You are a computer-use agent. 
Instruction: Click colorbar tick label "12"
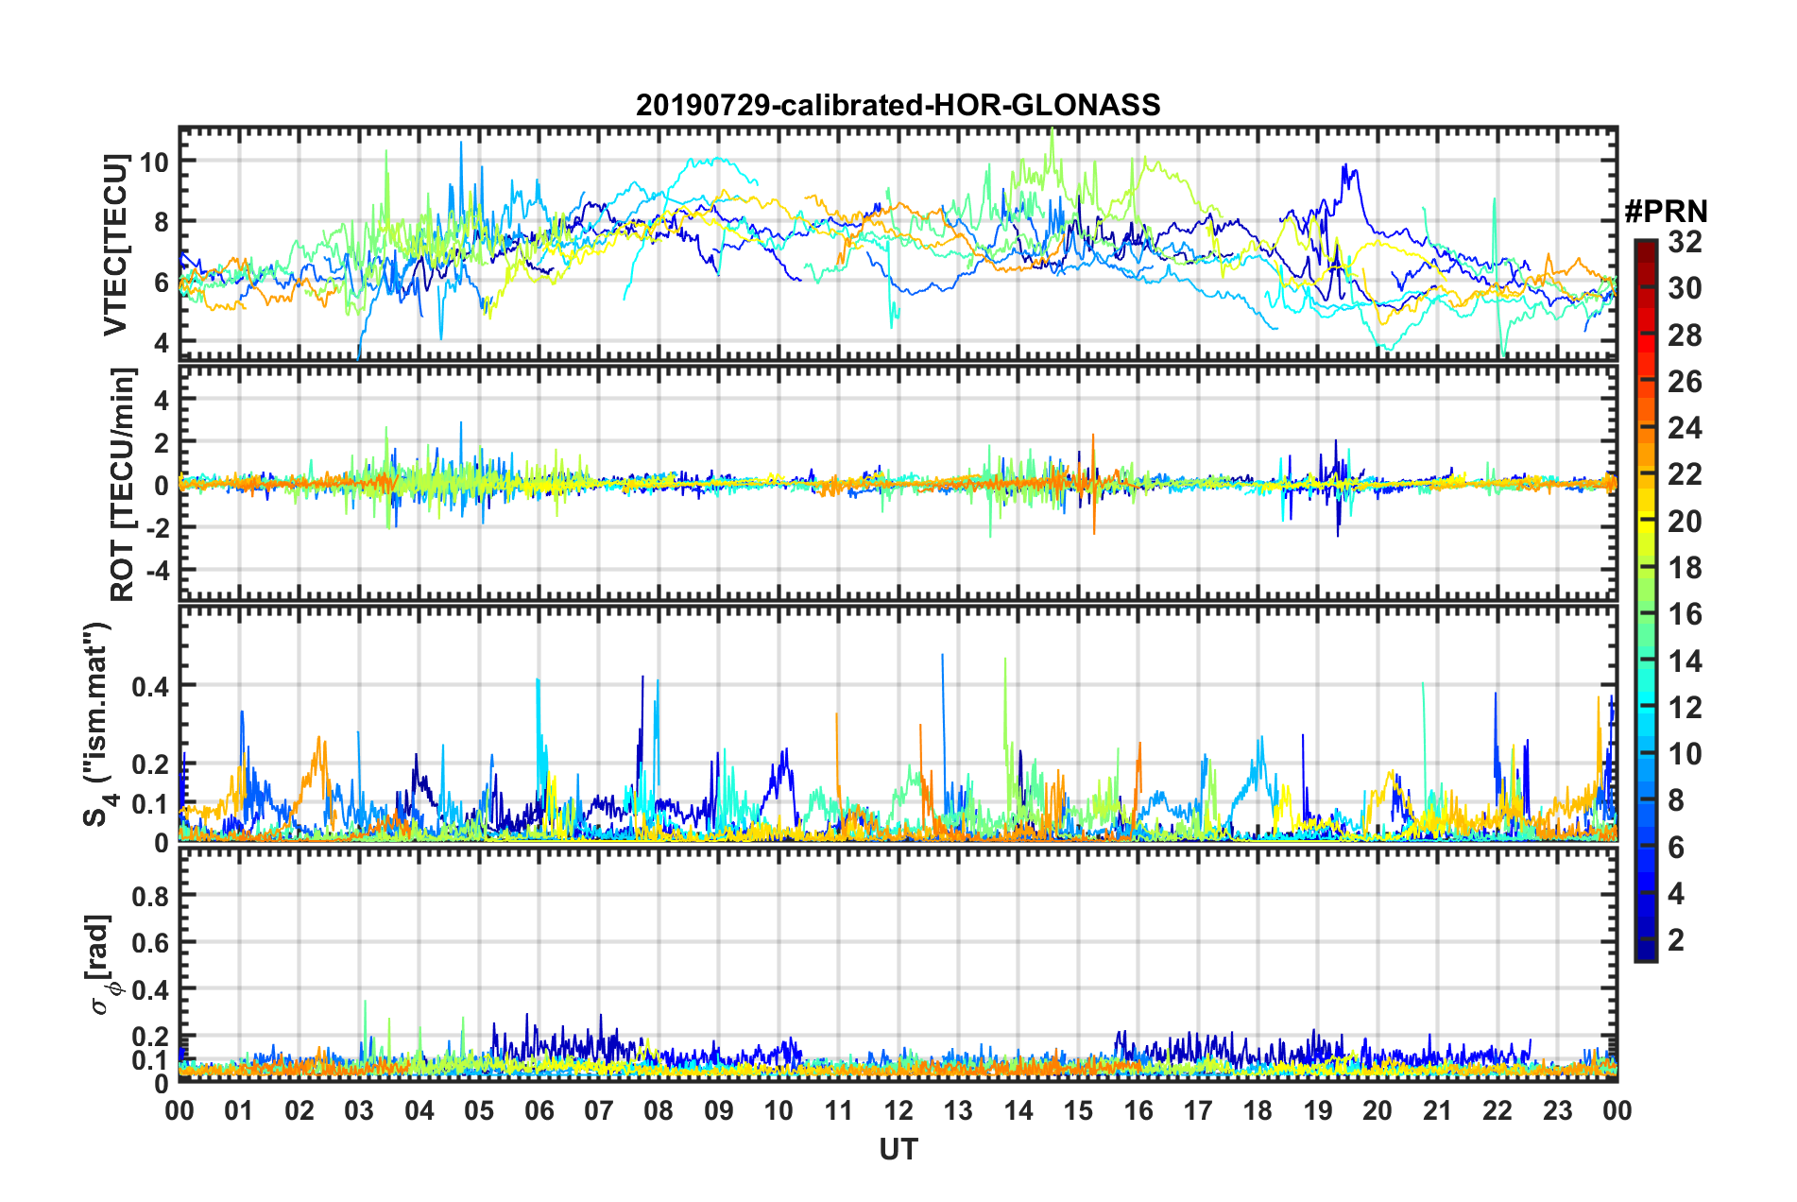click(1685, 708)
